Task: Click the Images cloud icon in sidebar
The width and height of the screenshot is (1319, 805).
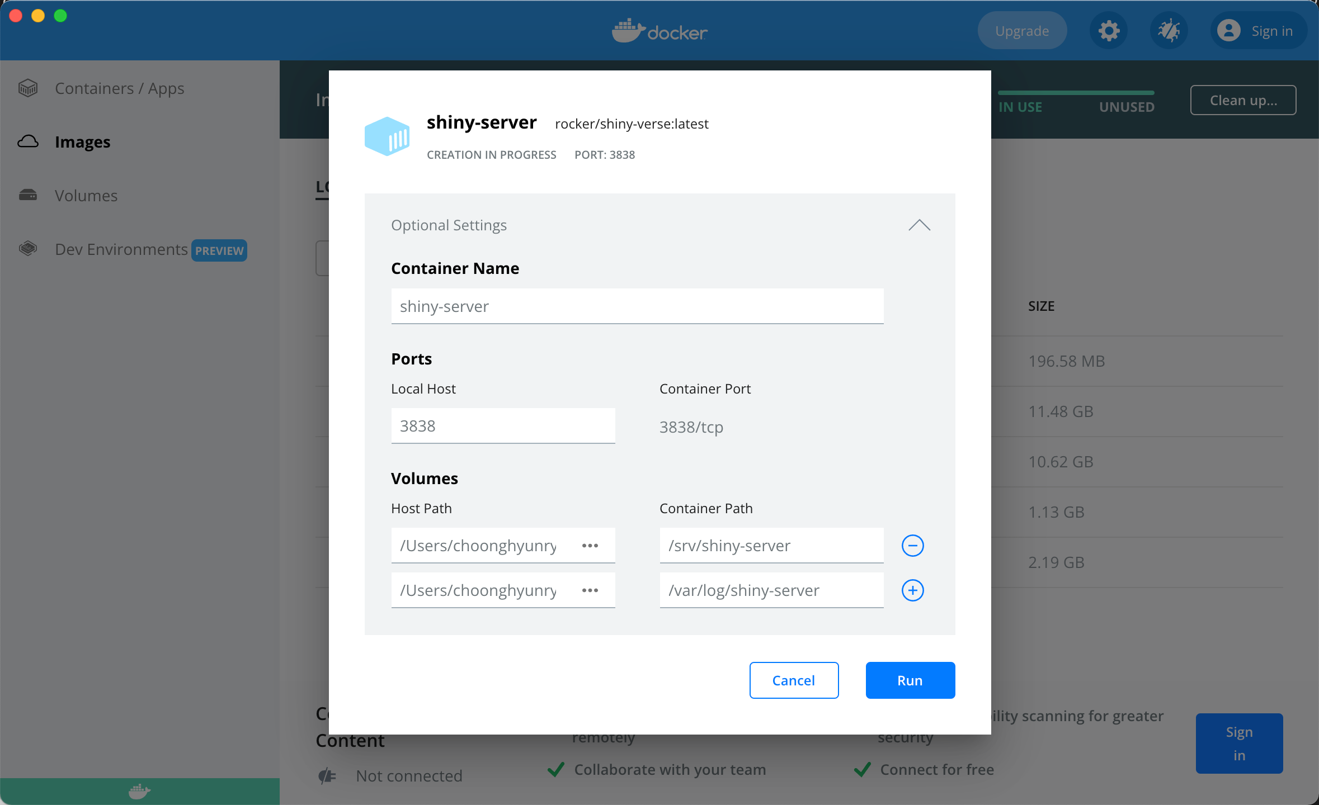Action: pos(28,141)
